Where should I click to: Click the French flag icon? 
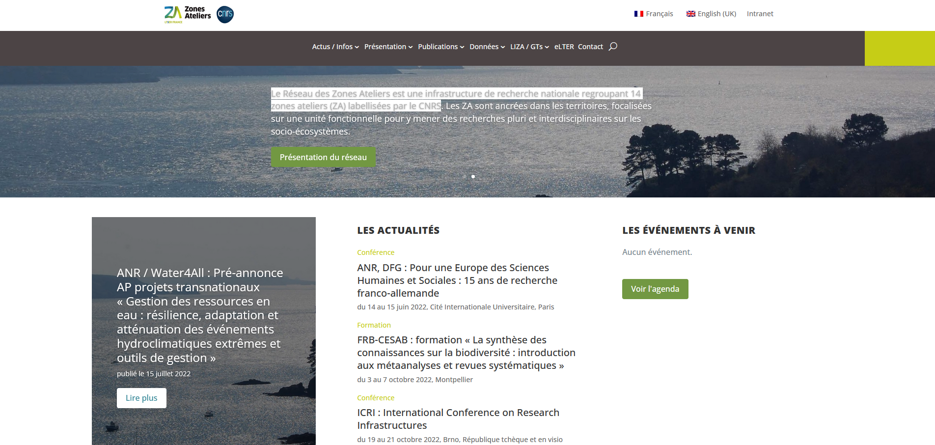(638, 14)
